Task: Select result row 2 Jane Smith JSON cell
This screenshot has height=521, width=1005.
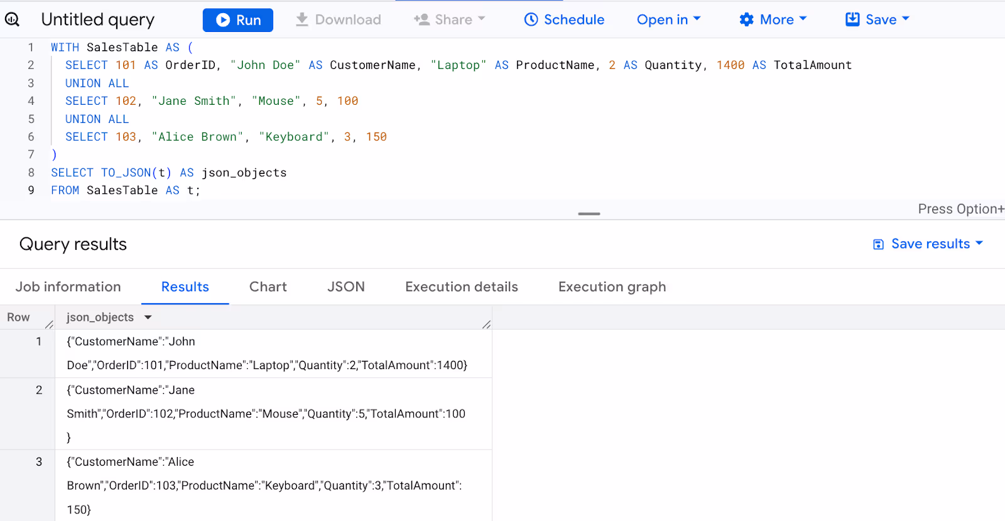Action: click(x=273, y=414)
